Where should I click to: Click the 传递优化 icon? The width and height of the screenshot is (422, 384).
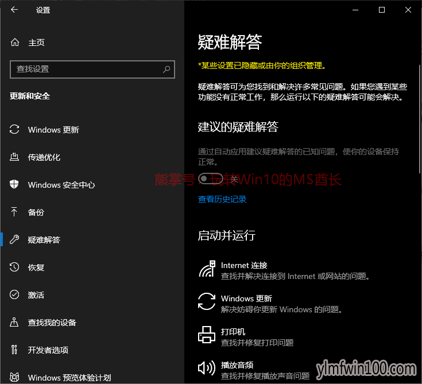pyautogui.click(x=14, y=157)
